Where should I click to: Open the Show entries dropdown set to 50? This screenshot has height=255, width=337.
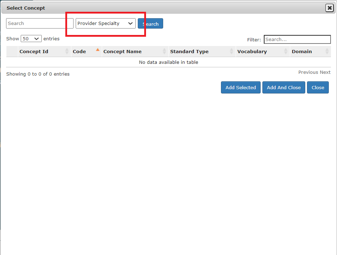[31, 39]
